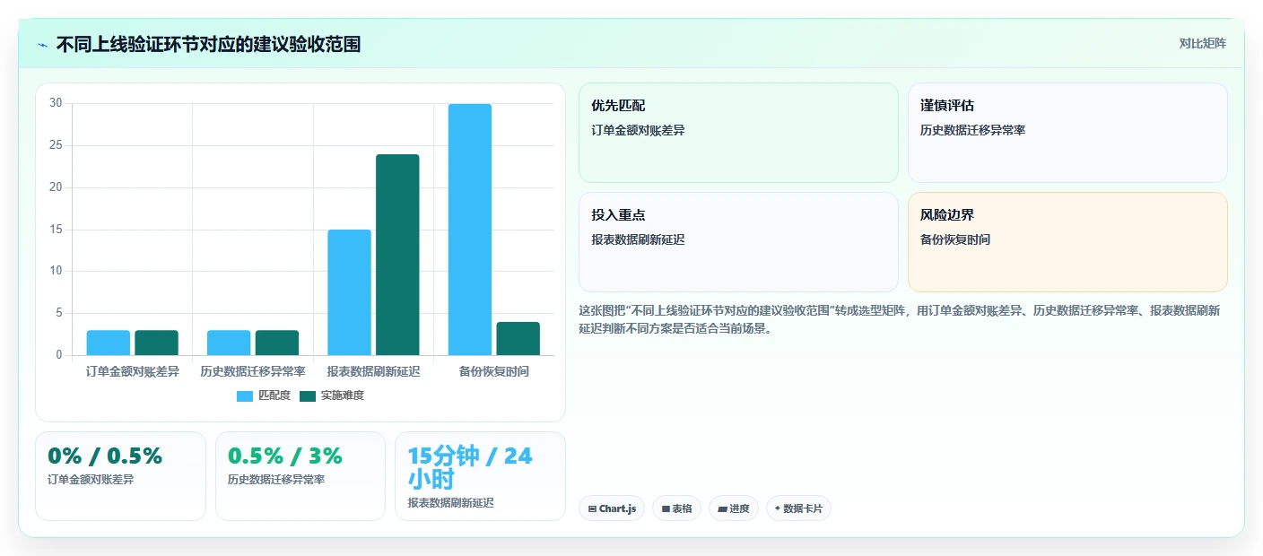
Task: Click the 15分钟 / 24小时 stat card
Action: (x=480, y=476)
